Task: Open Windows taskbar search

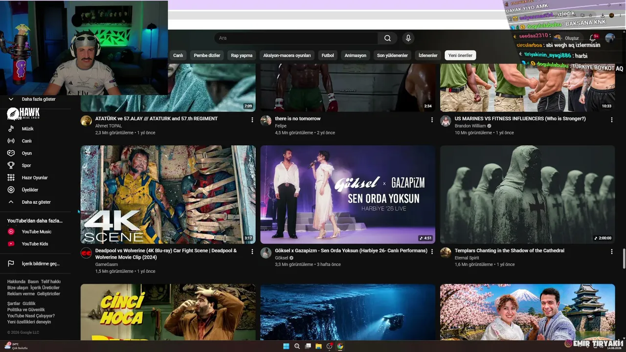Action: pyautogui.click(x=297, y=346)
